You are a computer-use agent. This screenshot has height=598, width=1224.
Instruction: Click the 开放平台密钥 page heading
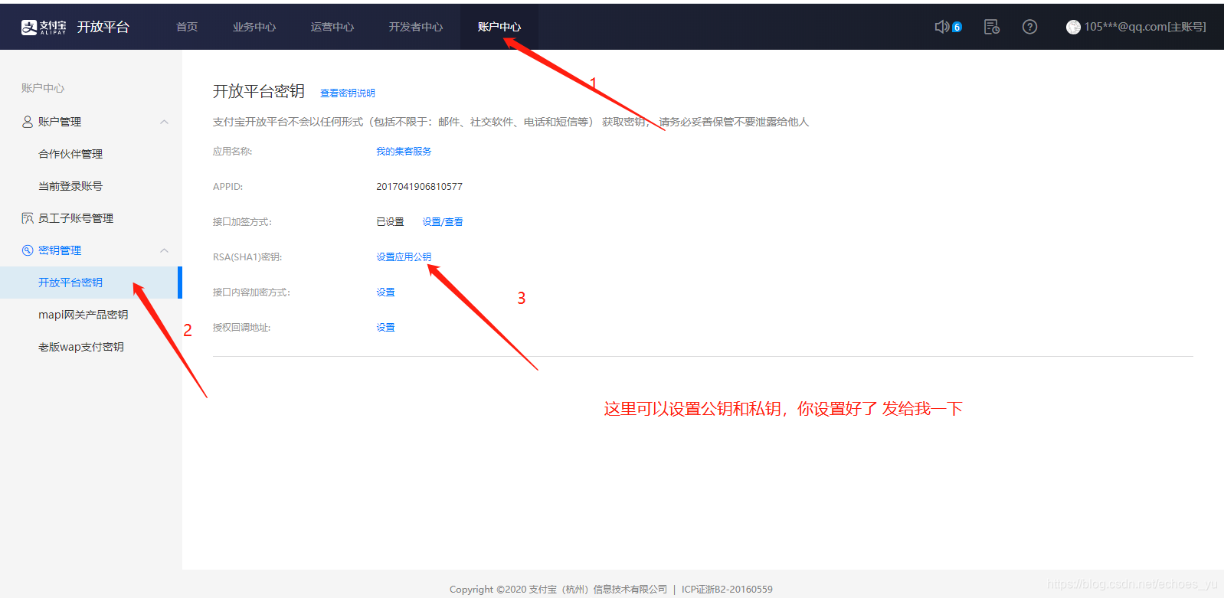[259, 91]
